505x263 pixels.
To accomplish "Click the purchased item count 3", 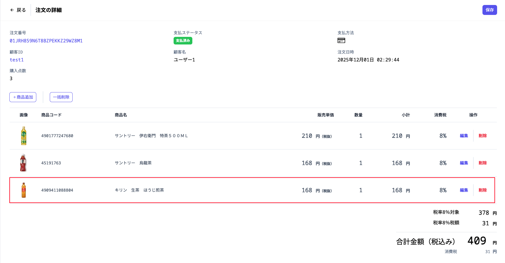I will click(11, 78).
